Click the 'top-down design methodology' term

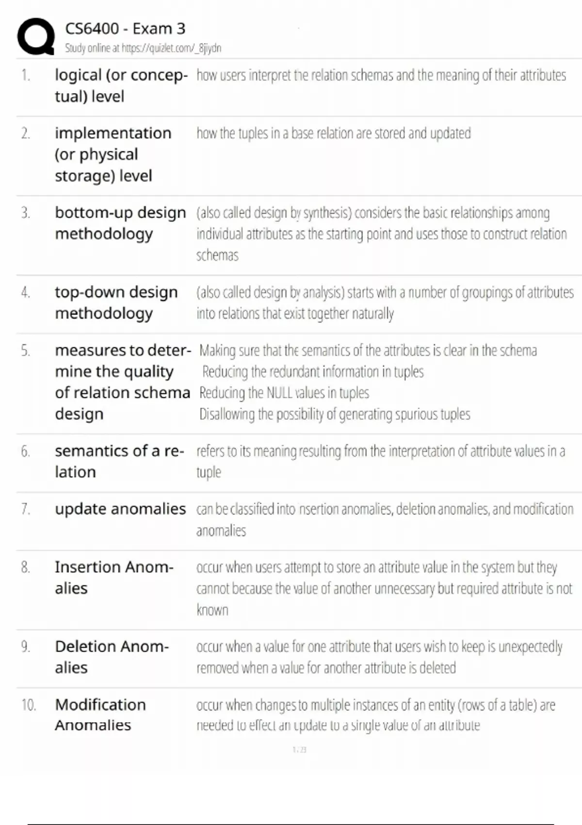point(116,303)
